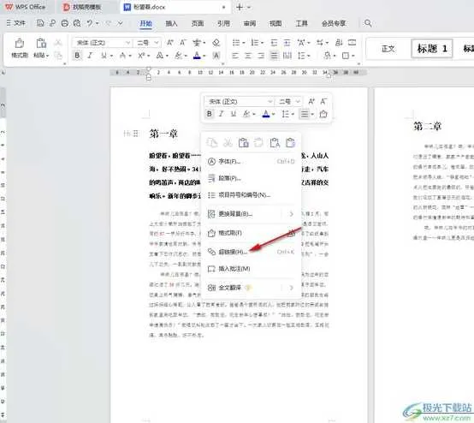This screenshot has width=474, height=423.
Task: Switch to the 插入 ribbon tab
Action: click(171, 23)
